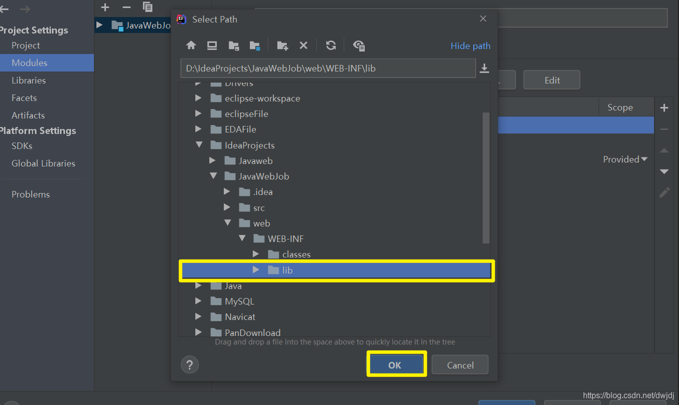679x405 pixels.
Task: Collapse the web folder arrow
Action: tap(227, 223)
